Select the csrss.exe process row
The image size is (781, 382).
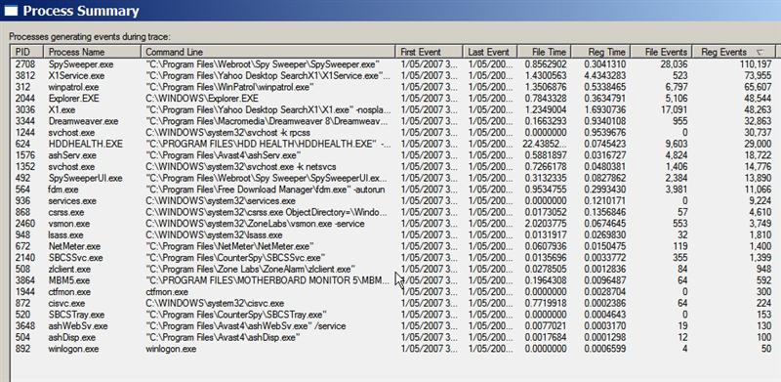coord(393,212)
